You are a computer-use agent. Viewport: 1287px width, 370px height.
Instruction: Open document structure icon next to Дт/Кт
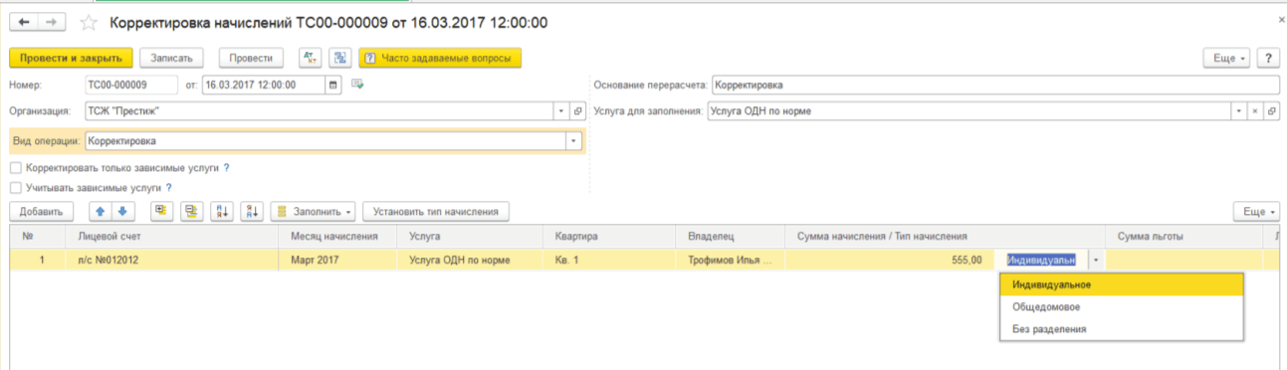[340, 58]
